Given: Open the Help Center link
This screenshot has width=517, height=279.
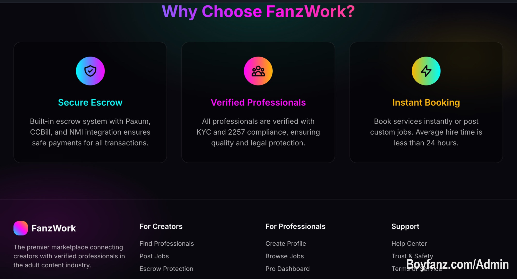Looking at the screenshot, I should coord(409,244).
